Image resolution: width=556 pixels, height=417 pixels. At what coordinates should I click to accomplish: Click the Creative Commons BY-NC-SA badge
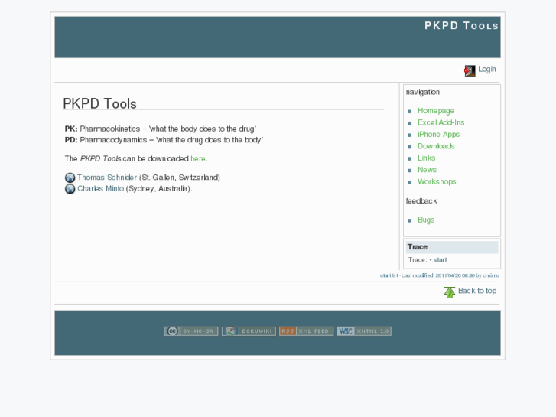click(190, 331)
